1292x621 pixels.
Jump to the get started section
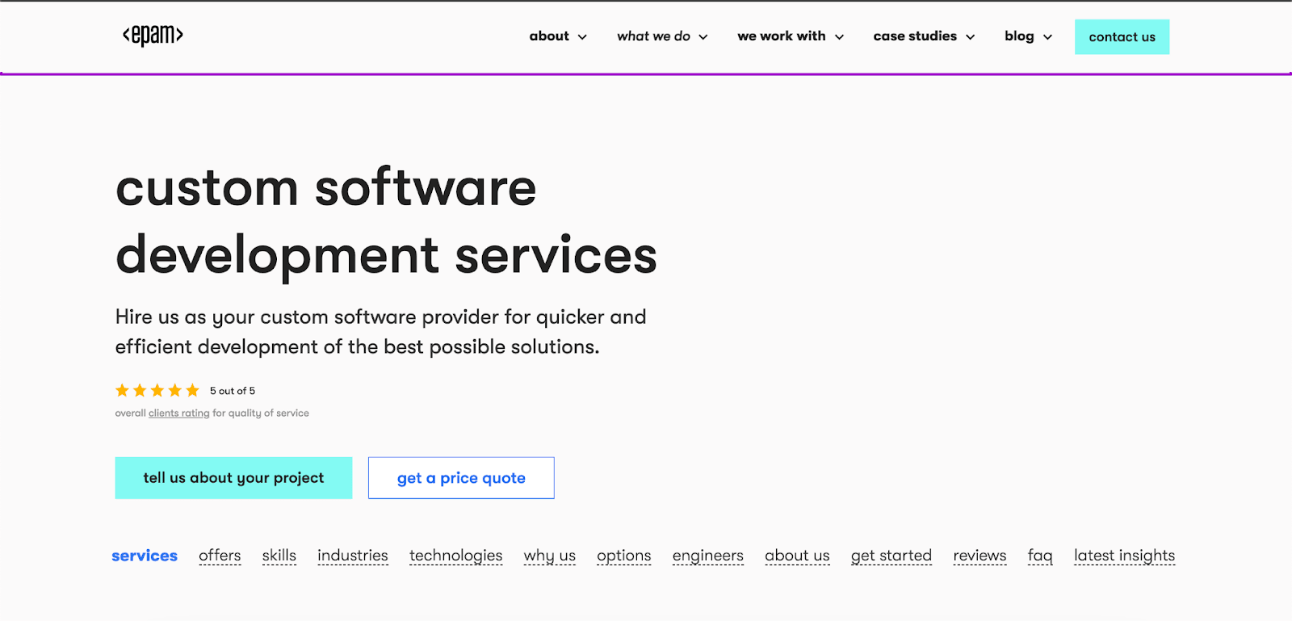(x=891, y=556)
